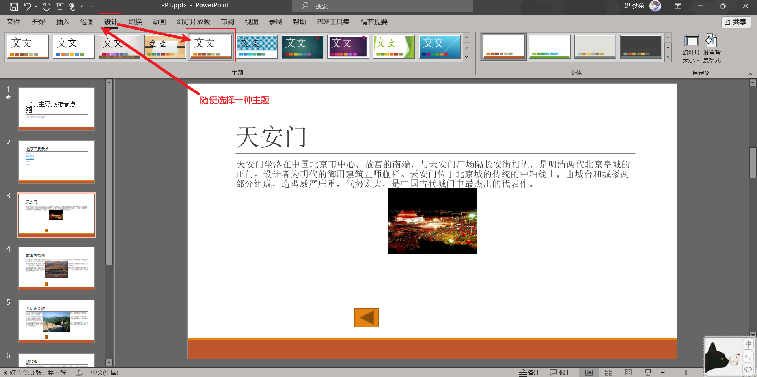Open the Undo history dropdown arrow
The image size is (757, 377).
(36, 6)
